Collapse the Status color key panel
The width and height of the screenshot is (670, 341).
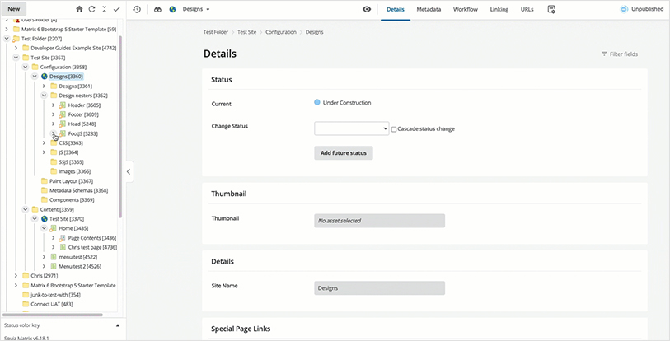click(x=118, y=325)
